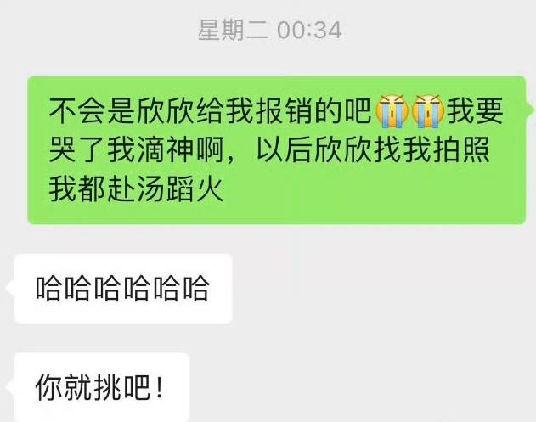This screenshot has height=422, width=536.
Task: Click the green bubble's pointer tail
Action: 530,110
